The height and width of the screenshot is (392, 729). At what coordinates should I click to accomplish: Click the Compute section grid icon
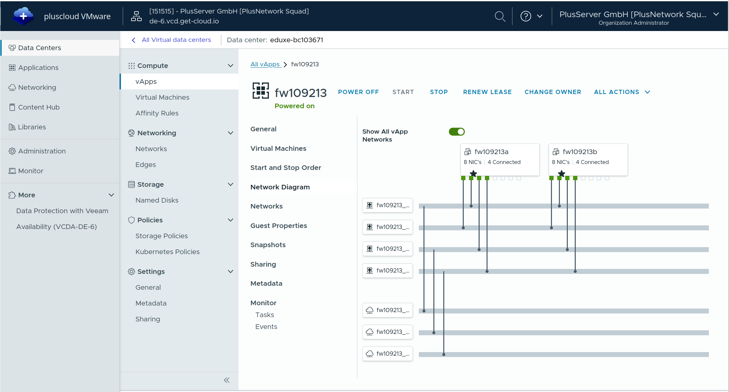click(131, 66)
